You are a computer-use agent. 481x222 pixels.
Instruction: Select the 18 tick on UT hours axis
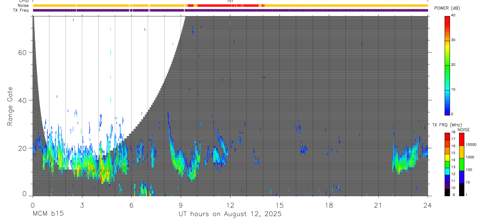click(329, 205)
